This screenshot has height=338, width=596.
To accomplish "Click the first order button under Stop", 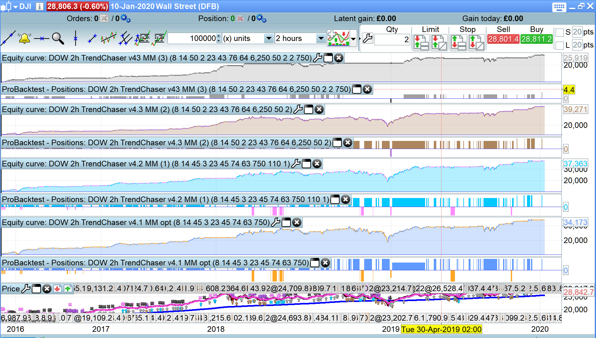I will [x=458, y=43].
